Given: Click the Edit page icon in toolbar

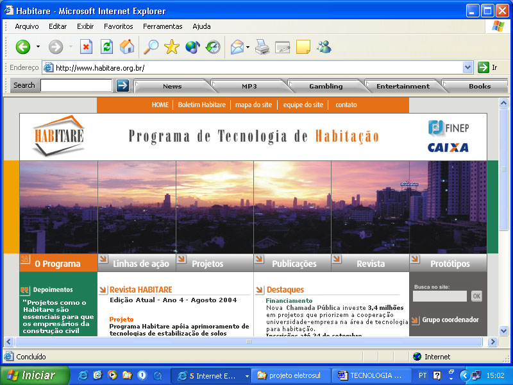Looking at the screenshot, I should [282, 47].
